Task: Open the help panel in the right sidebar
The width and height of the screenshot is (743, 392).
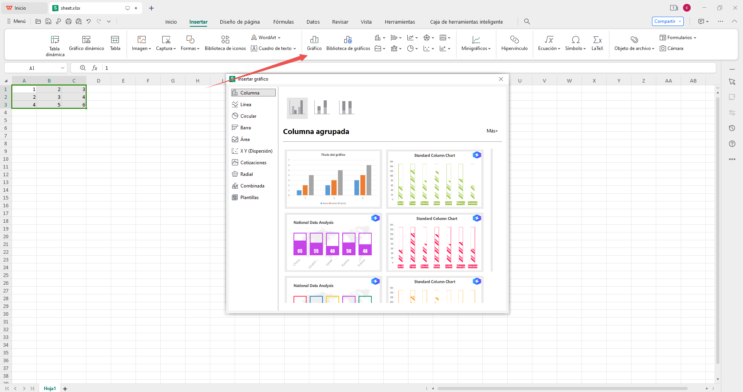Action: pyautogui.click(x=732, y=144)
